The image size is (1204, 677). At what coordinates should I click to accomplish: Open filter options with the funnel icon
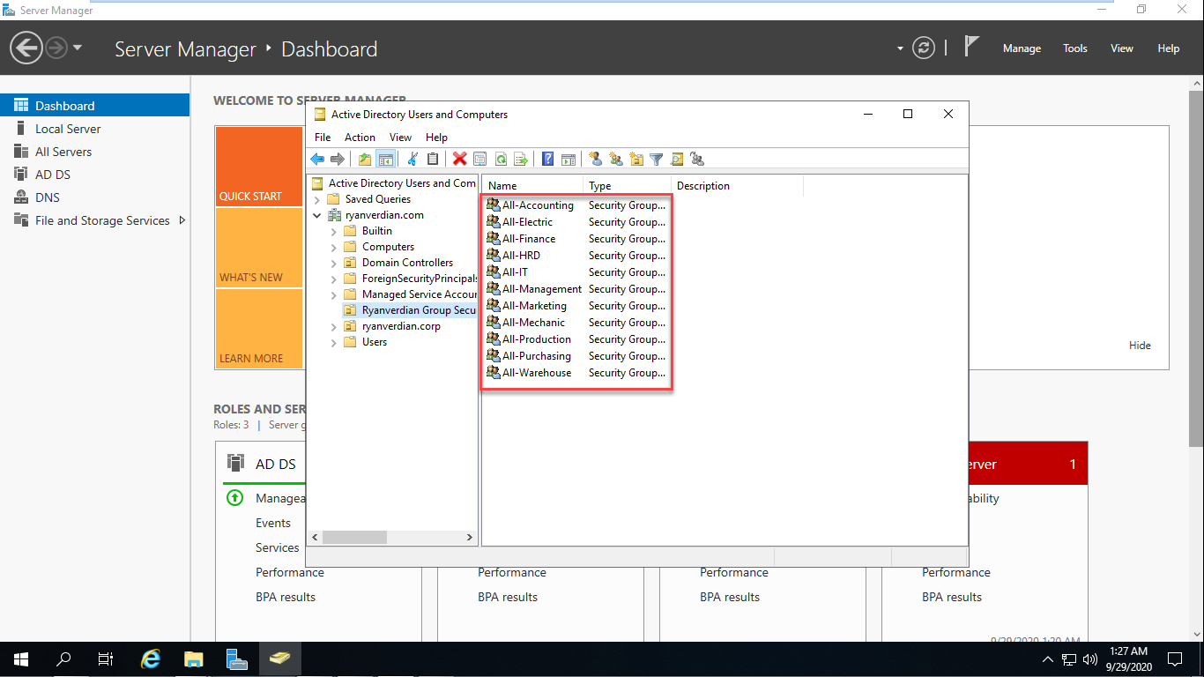tap(657, 160)
